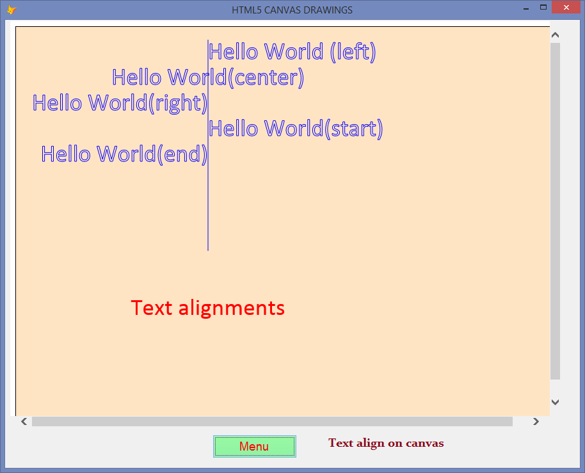Click the red 'Text alignments' heading
This screenshot has width=585, height=473.
(207, 308)
